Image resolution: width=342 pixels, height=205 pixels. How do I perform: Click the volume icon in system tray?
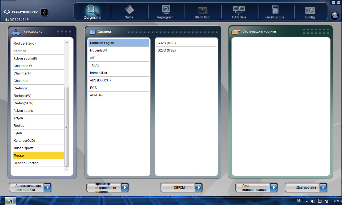[313, 201]
